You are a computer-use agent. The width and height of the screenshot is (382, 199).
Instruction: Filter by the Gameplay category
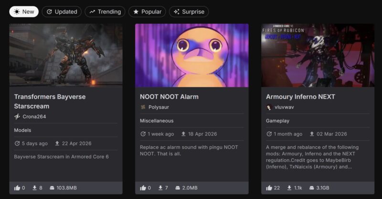click(x=277, y=121)
